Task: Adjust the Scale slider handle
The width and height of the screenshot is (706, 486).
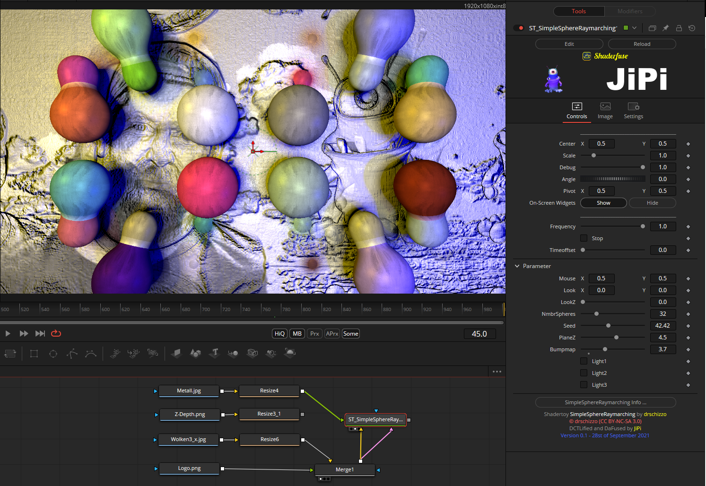Action: (x=593, y=156)
